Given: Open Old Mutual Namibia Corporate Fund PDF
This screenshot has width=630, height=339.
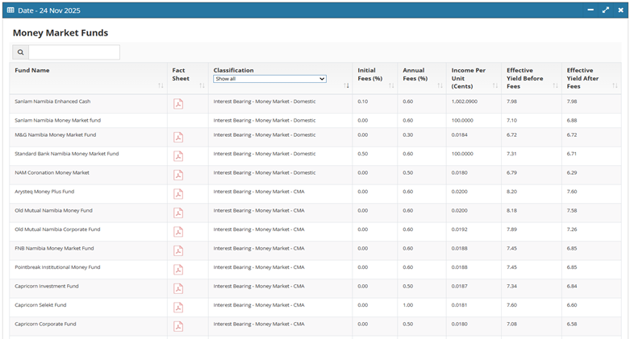Looking at the screenshot, I should (178, 232).
